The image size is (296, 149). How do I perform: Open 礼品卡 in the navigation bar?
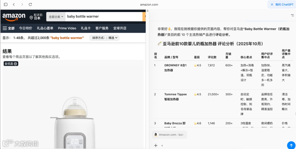coord(86,28)
